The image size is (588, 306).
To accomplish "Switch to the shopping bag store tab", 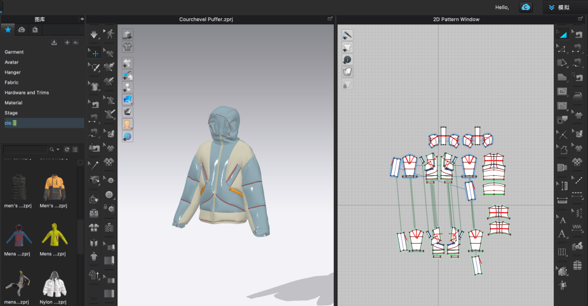I will (35, 30).
